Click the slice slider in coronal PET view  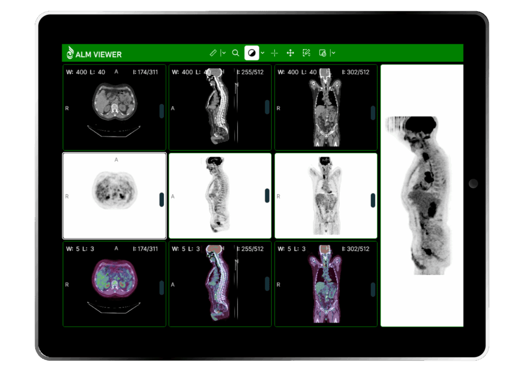(x=373, y=200)
